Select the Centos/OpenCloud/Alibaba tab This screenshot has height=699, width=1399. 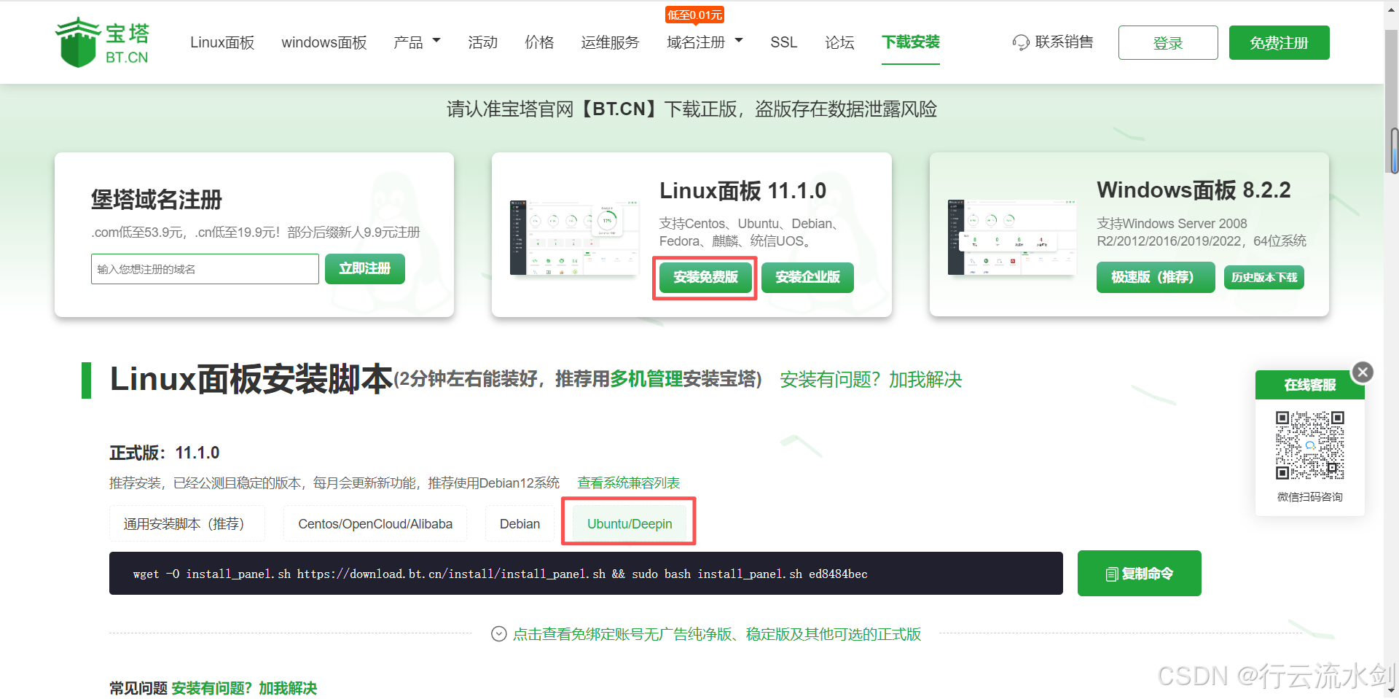coord(375,524)
